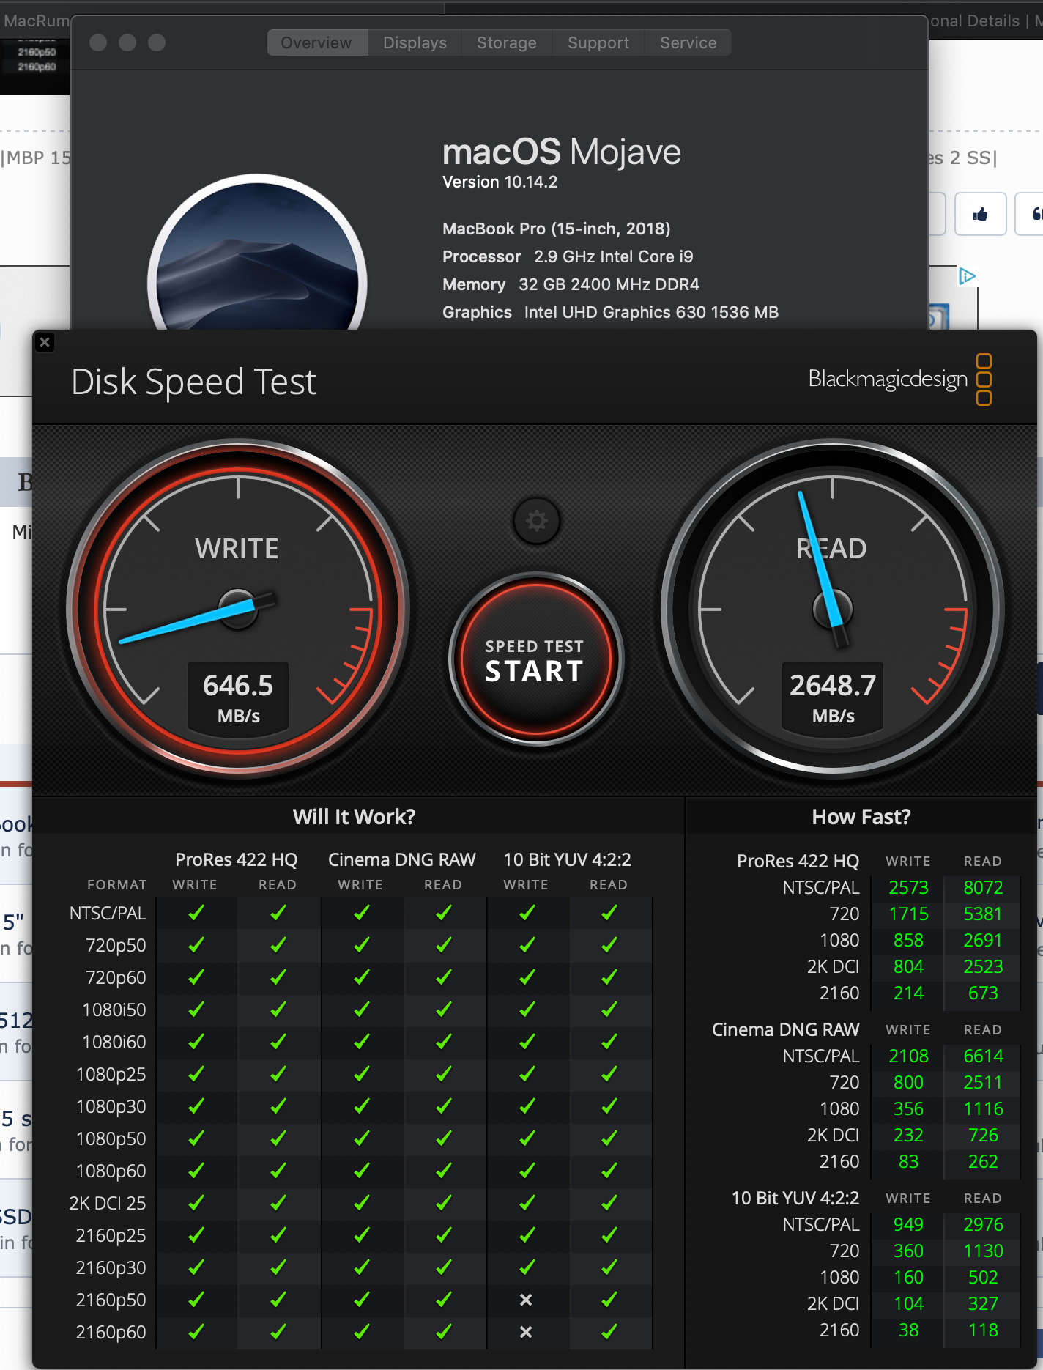Click the 1080i50 format row label
Screen dimensions: 1043x1370
114,1010
